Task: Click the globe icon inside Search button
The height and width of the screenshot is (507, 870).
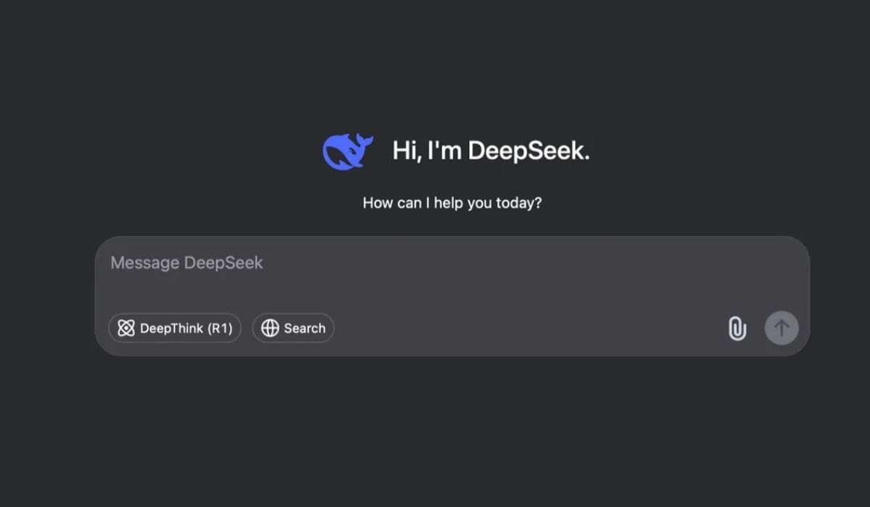Action: pyautogui.click(x=270, y=328)
